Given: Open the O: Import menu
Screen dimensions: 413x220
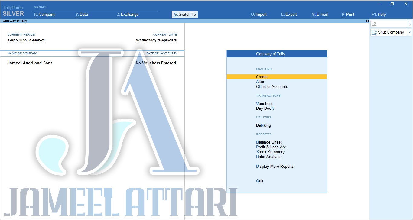Looking at the screenshot, I should point(259,14).
